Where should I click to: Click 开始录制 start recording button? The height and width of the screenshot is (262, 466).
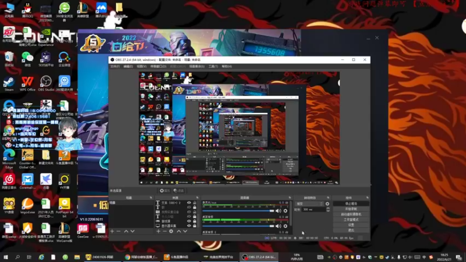pyautogui.click(x=351, y=209)
